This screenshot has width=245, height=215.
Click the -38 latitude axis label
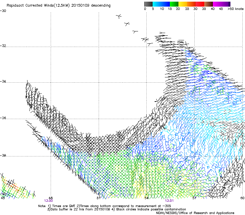tap(3, 155)
